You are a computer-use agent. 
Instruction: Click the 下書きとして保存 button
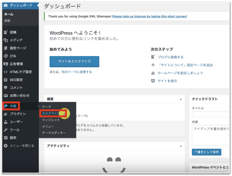[x=206, y=152]
